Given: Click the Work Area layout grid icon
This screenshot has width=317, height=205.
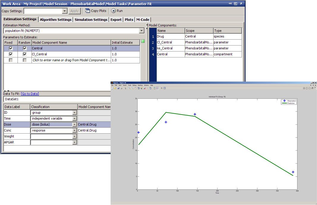Looking at the screenshot, I should pyautogui.click(x=236, y=4).
